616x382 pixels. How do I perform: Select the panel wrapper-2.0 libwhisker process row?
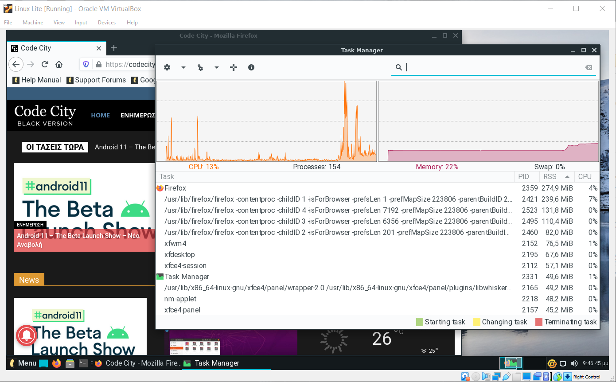point(378,288)
